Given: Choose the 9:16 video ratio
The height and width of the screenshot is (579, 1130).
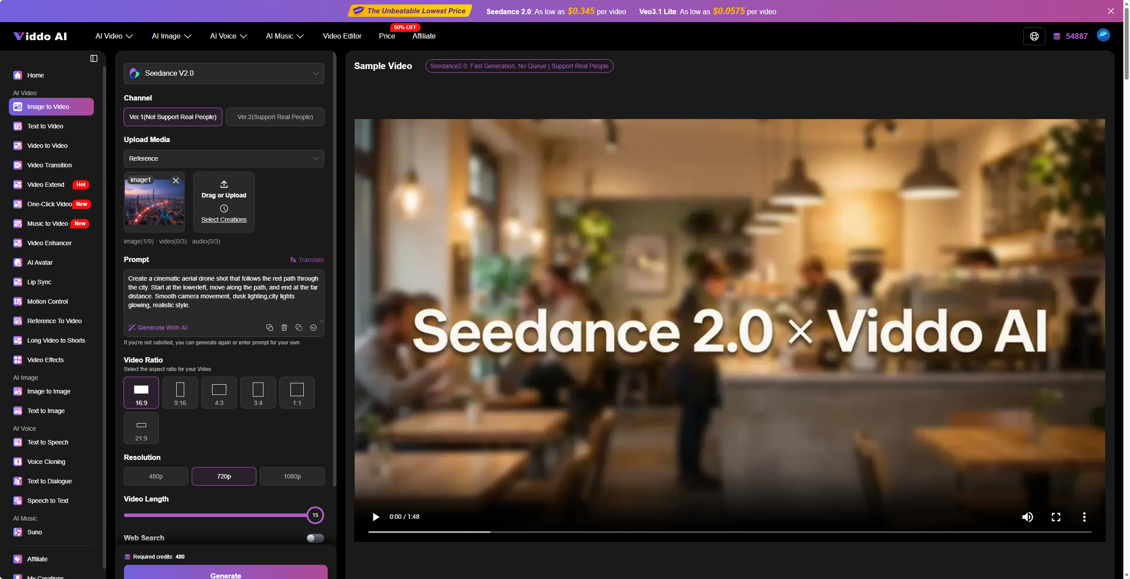Looking at the screenshot, I should (x=180, y=393).
